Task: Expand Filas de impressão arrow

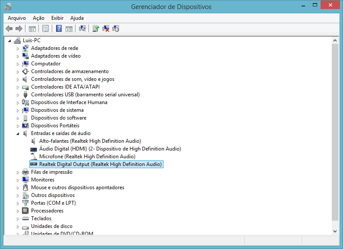Action: coord(18,172)
